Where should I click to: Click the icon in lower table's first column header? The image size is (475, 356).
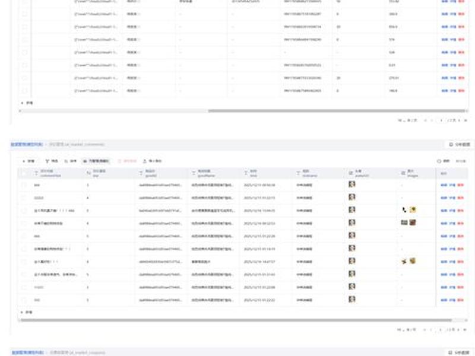[x=36, y=173]
